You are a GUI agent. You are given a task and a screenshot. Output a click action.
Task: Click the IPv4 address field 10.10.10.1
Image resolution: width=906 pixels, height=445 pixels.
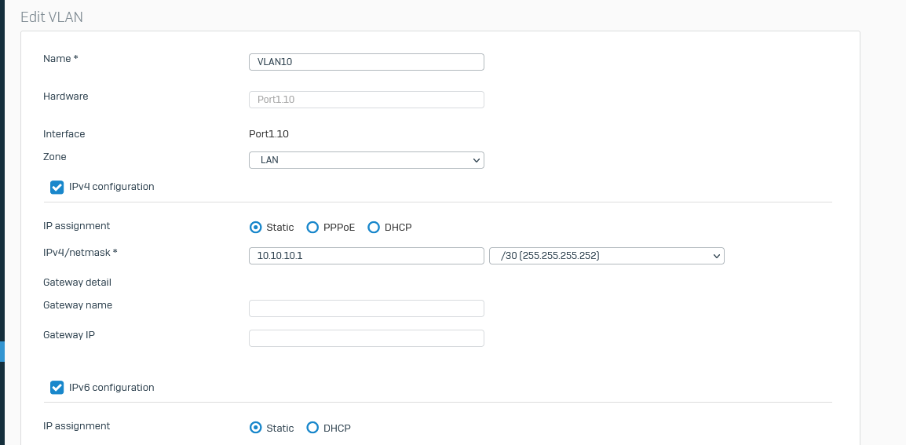click(x=367, y=256)
